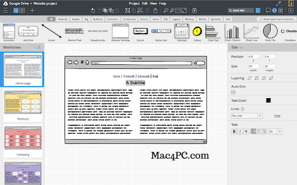Open the Text Color swatch
Viewport: 297px width, 185px height.
[268, 100]
